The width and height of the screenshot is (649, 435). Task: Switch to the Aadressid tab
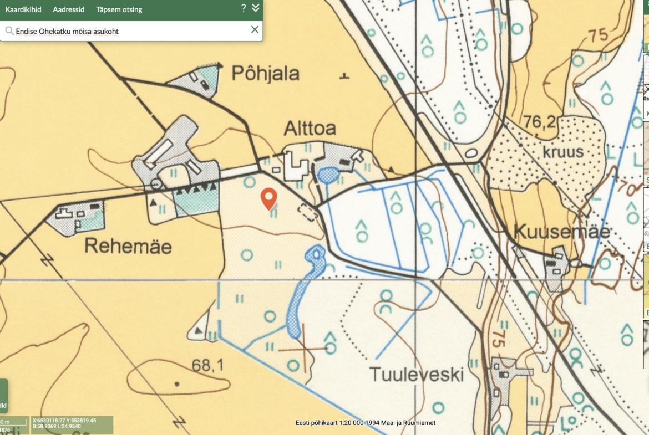[x=68, y=9]
